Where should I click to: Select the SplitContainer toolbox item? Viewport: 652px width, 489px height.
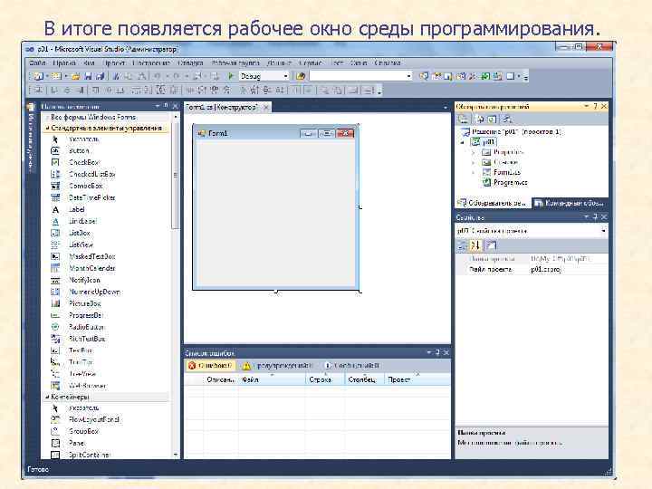(89, 455)
